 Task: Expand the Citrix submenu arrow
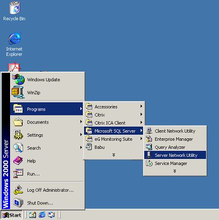tap(141, 115)
